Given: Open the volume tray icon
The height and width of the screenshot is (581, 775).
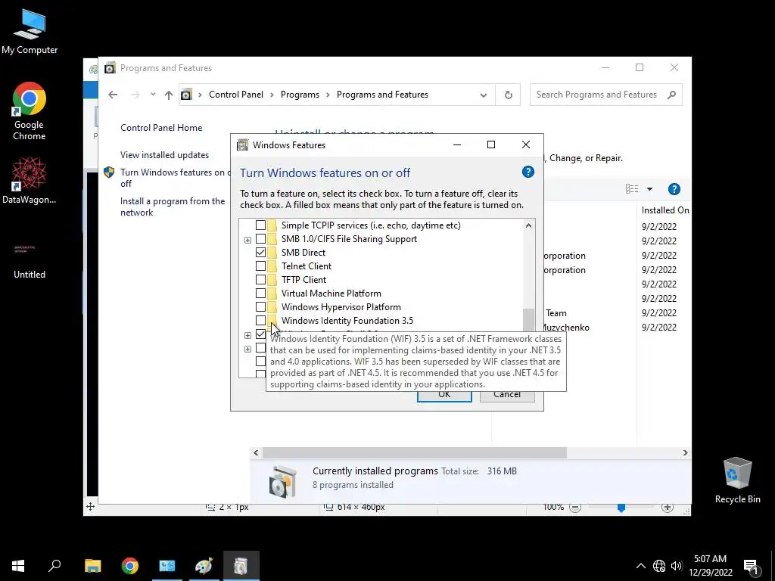Looking at the screenshot, I should click(676, 566).
